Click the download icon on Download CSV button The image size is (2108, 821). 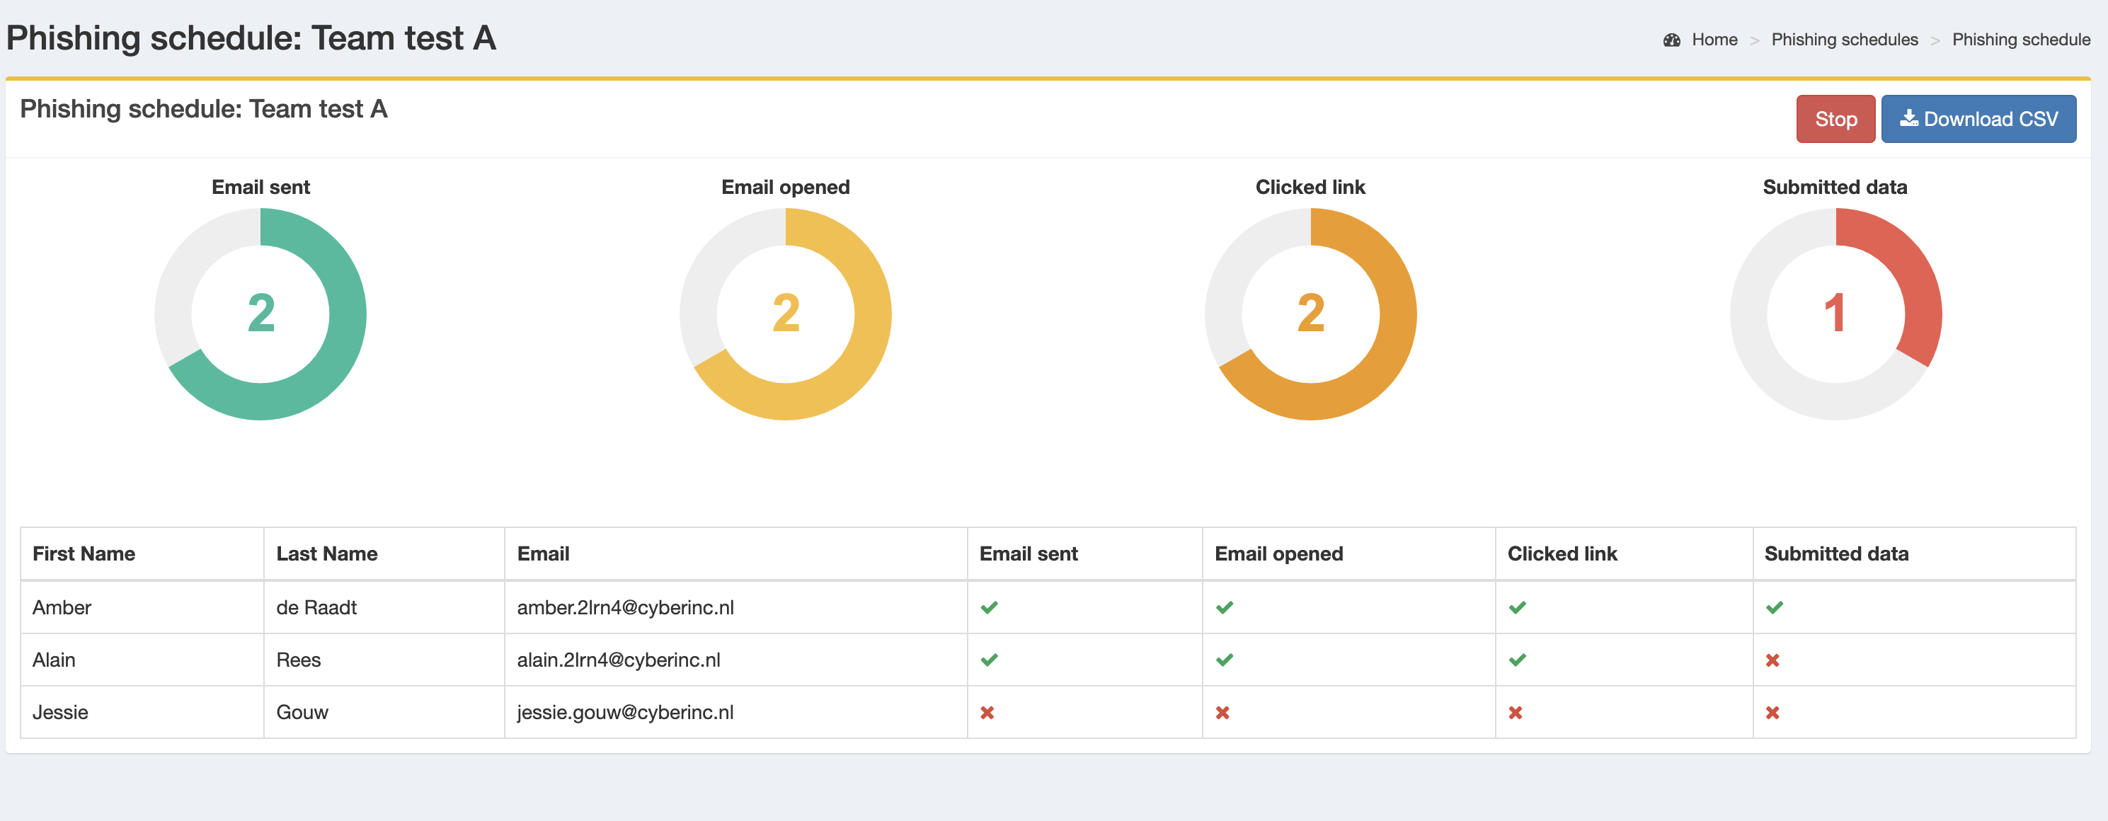click(x=1908, y=118)
